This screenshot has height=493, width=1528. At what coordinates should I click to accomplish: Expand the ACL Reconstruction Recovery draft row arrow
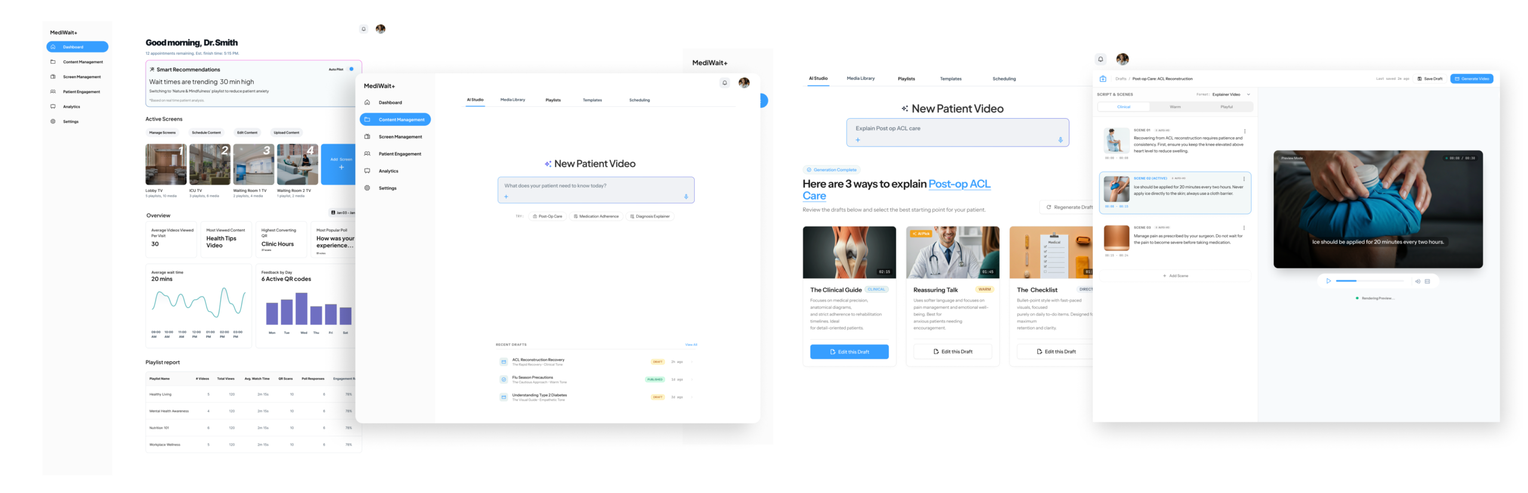[x=692, y=362]
